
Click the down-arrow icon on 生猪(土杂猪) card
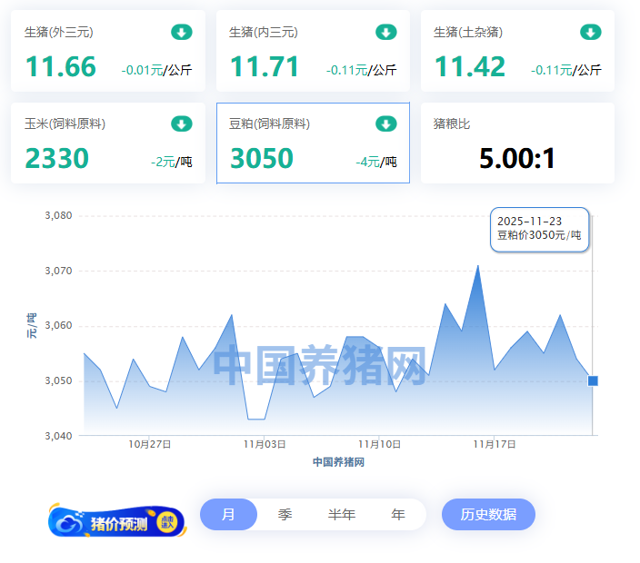tap(591, 33)
